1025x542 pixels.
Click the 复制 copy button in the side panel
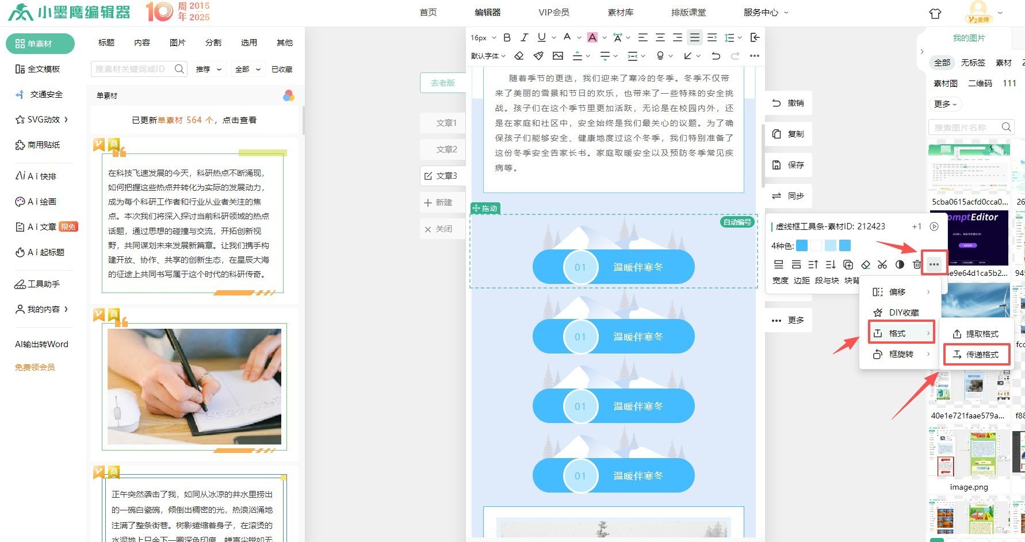pyautogui.click(x=788, y=134)
